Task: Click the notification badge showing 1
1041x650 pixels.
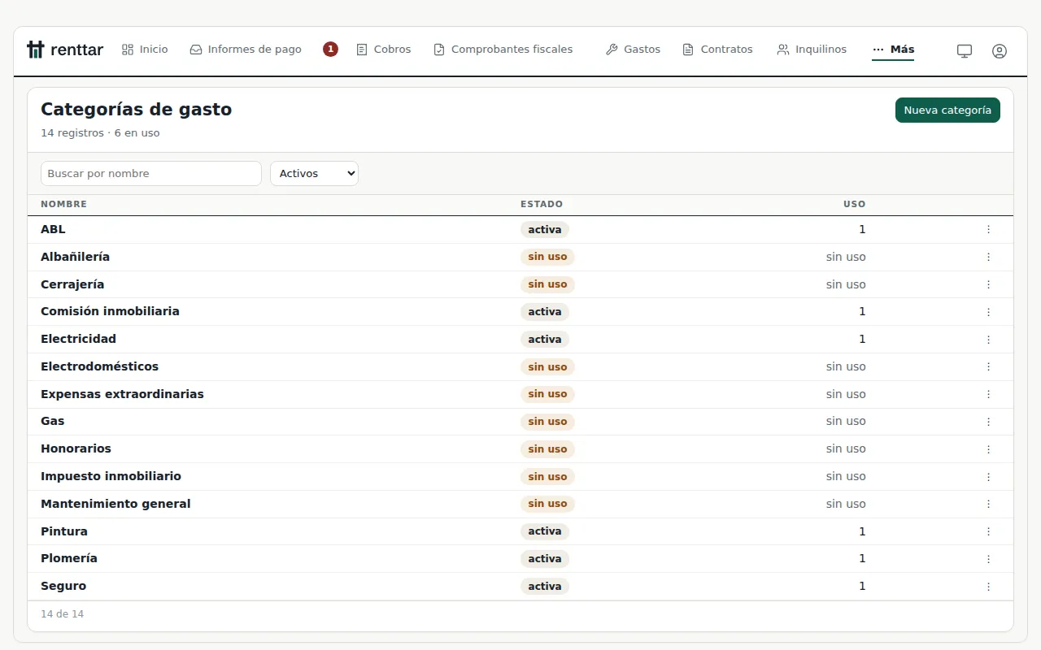Action: (x=330, y=50)
